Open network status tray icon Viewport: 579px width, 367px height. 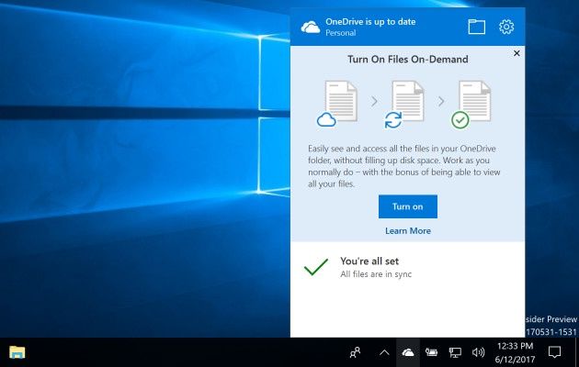pyautogui.click(x=455, y=352)
